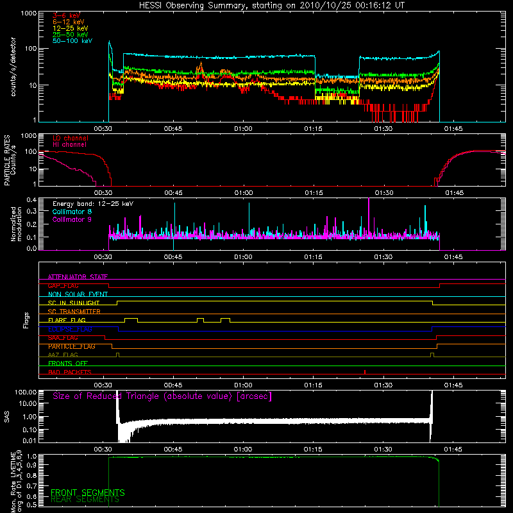Click the 100.00 label on the SAS axis
The height and width of the screenshot is (513, 513).
coord(26,392)
